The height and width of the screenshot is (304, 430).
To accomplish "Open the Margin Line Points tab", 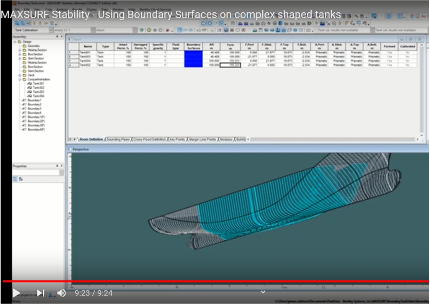I will (x=203, y=139).
